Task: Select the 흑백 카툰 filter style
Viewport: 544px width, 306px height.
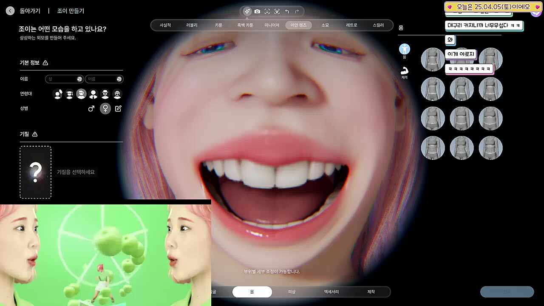Action: click(x=245, y=25)
